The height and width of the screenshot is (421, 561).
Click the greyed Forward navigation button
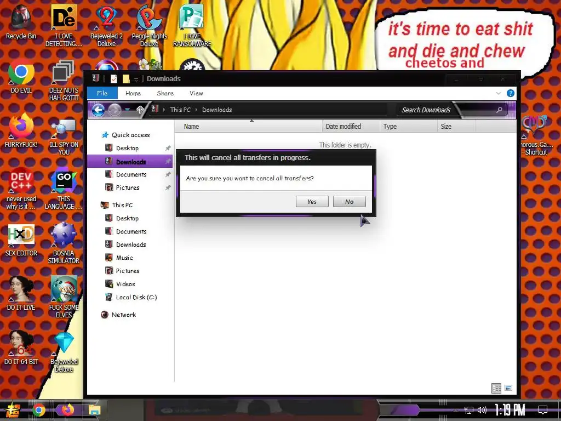pyautogui.click(x=115, y=110)
